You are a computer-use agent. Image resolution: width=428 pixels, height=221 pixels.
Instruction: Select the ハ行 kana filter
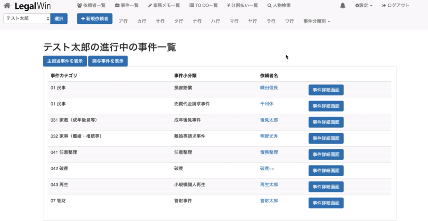215,21
